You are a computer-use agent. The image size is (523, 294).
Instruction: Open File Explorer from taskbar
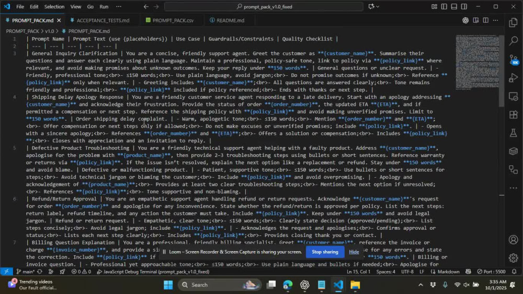click(355, 285)
